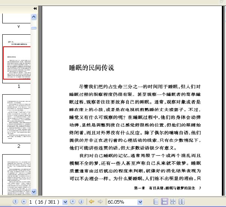226x207 pixels.
Task: Click the yellow previous view arrow
Action: coord(92,201)
